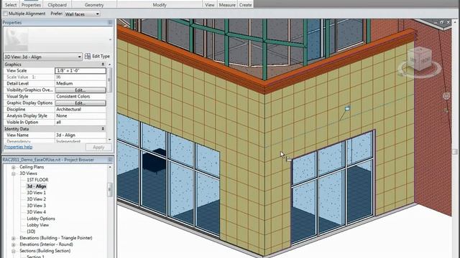Viewport: 460px width, 258px height.
Task: Select 3D View 4 in browser
Action: [x=36, y=212]
